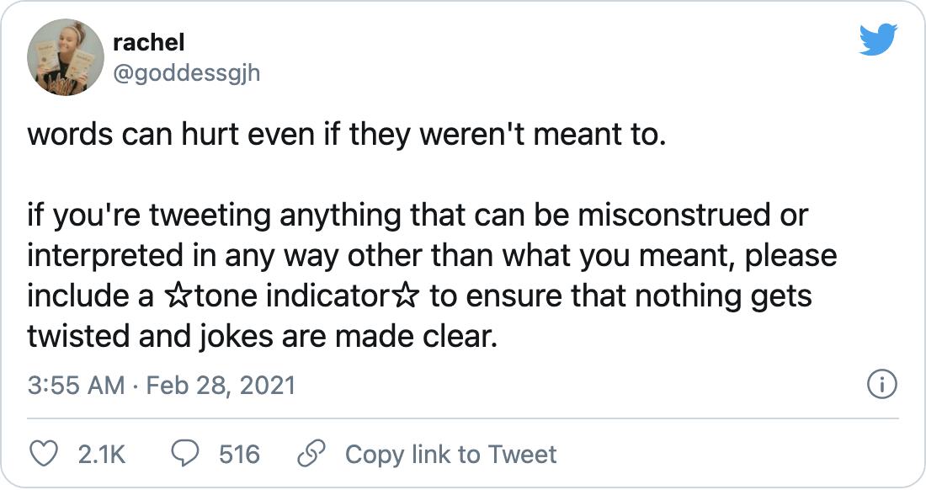Viewport: 926px width, 490px height.
Task: Click the star before 'tone indicator'
Action: (x=177, y=296)
